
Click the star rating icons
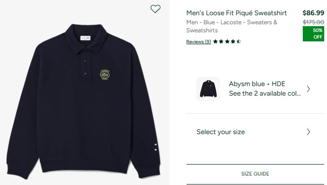(x=227, y=41)
